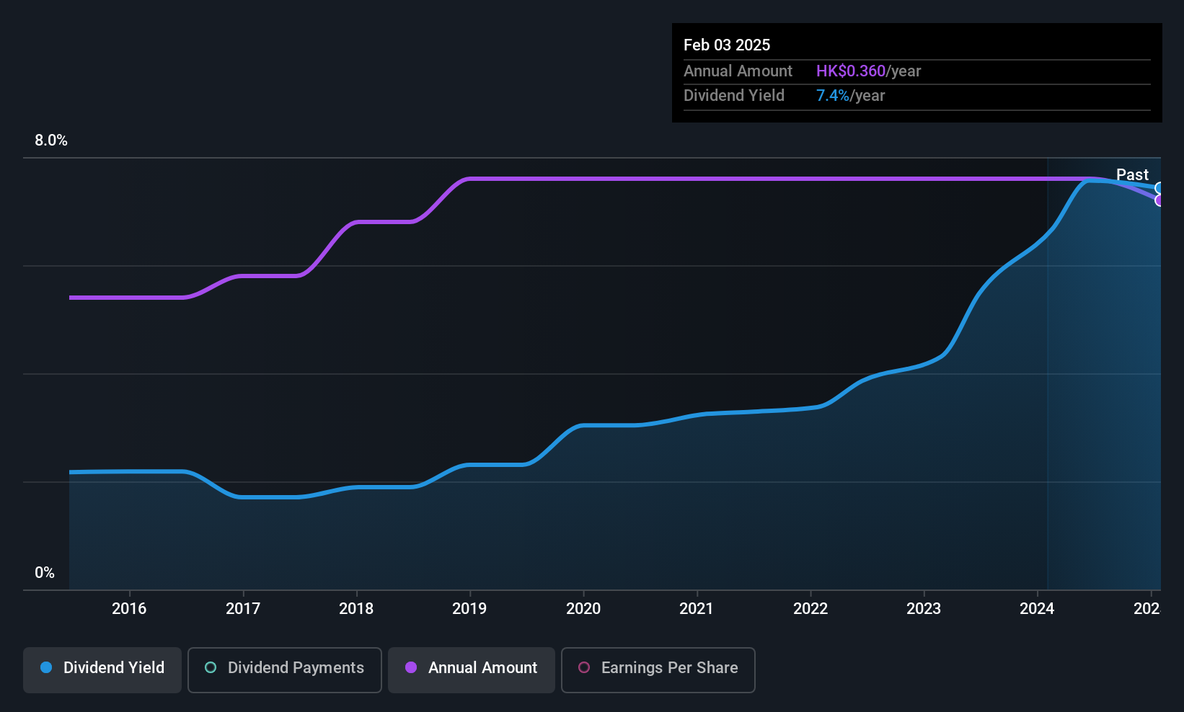
Task: Select the 2016 x-axis label
Action: coord(129,609)
